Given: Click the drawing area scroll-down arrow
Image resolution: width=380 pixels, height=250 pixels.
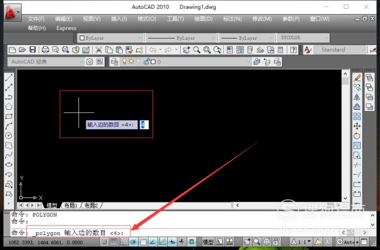Looking at the screenshot, I should [346, 199].
